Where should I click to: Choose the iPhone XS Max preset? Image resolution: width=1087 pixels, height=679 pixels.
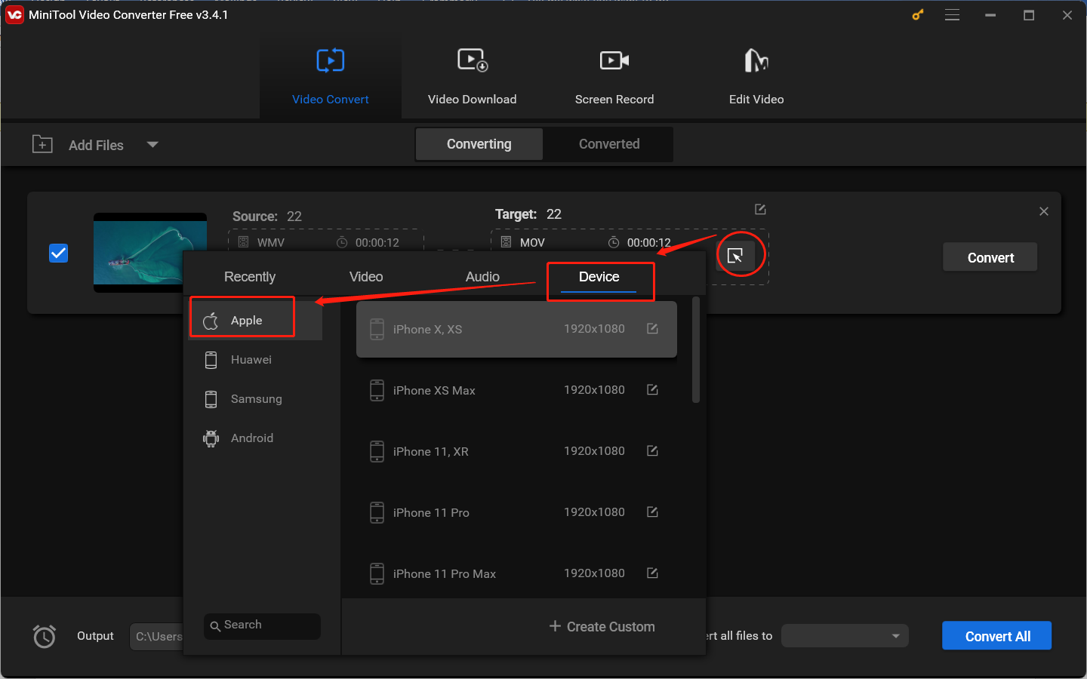(x=516, y=390)
